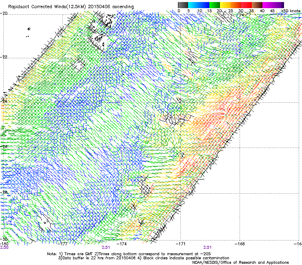Click the dark purple >50 knots swatch
This screenshot has width=302, height=265.
(283, 5)
